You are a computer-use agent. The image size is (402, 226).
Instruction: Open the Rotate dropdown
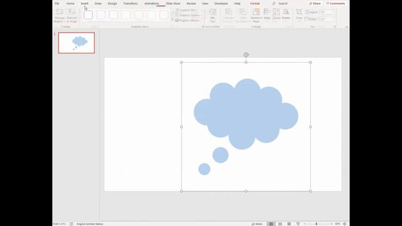click(286, 15)
